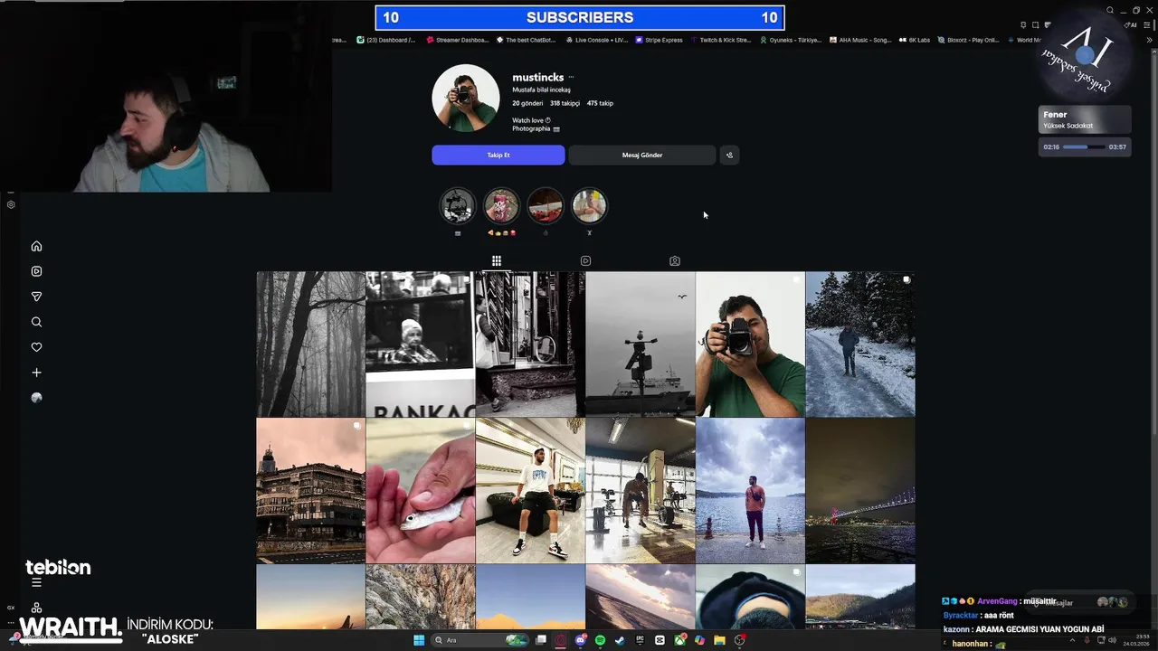Open the gym workout post

pyautogui.click(x=641, y=491)
